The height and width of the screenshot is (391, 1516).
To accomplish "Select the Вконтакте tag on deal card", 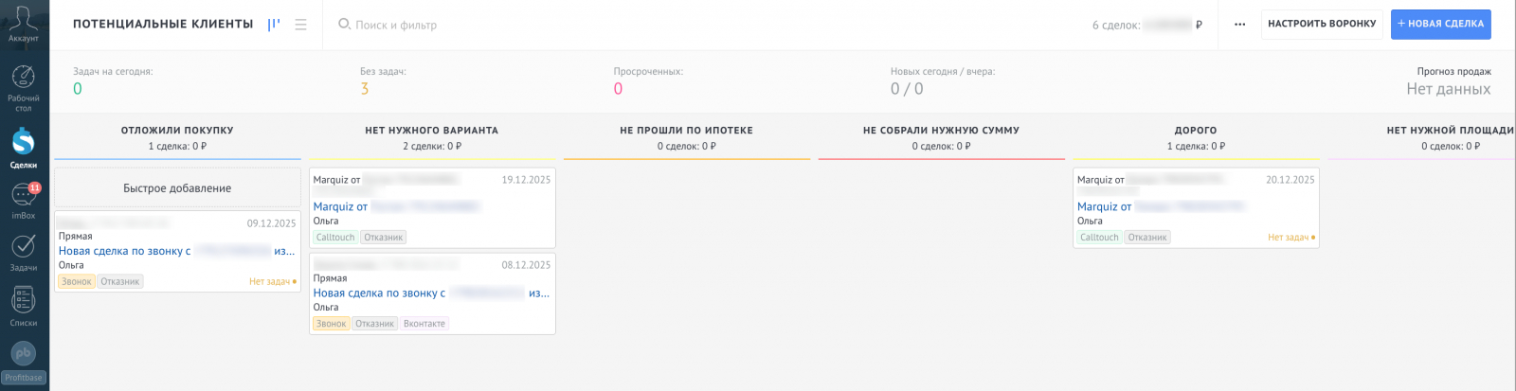I will 424,324.
